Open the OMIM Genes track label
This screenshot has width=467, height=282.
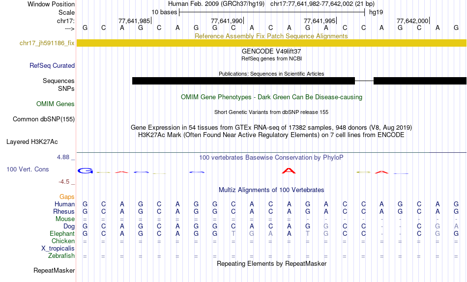[56, 104]
